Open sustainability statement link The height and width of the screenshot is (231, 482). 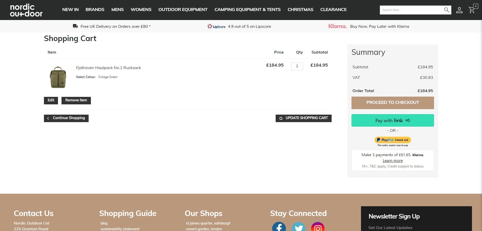click(x=120, y=229)
